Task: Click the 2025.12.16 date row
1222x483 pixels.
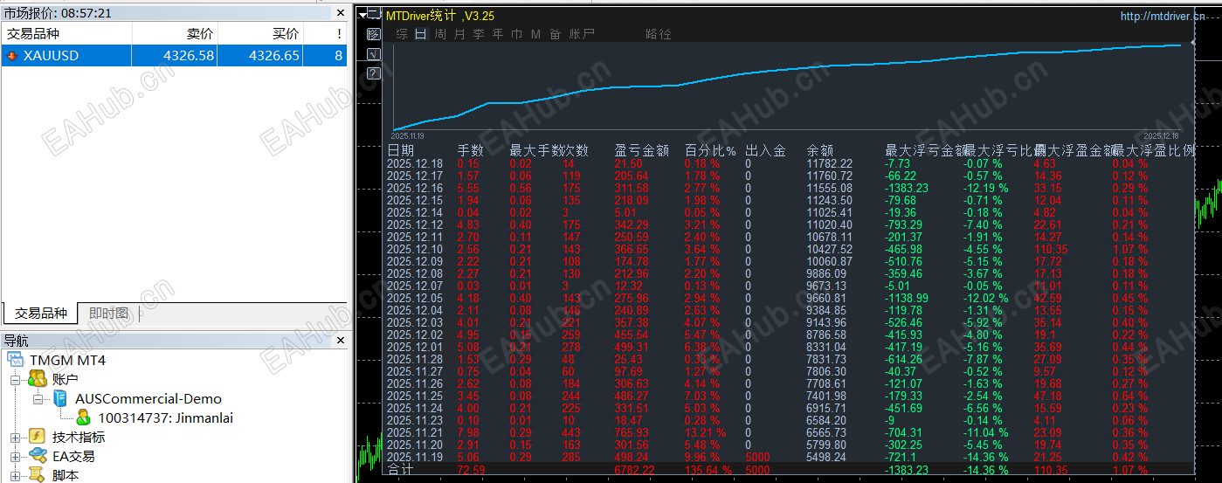Action: (x=415, y=188)
